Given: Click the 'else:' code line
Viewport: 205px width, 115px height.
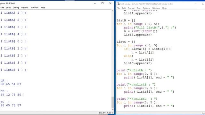Looking at the screenshot, I should click(x=129, y=56).
